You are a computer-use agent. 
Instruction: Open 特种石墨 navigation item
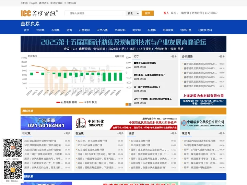(x=186, y=30)
